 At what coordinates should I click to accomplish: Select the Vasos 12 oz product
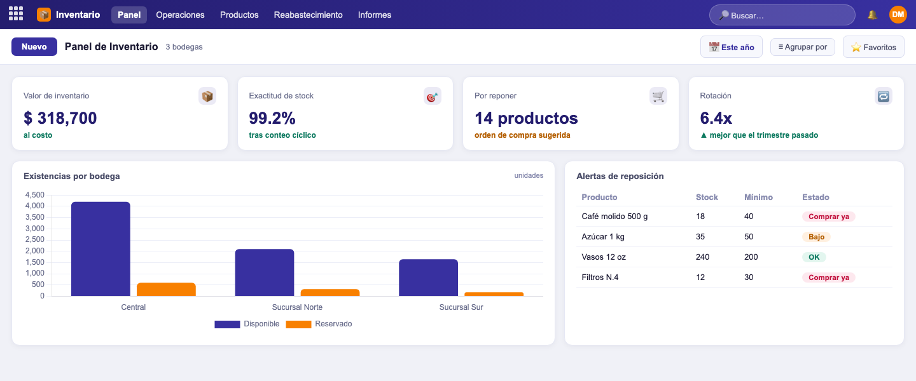click(x=603, y=257)
